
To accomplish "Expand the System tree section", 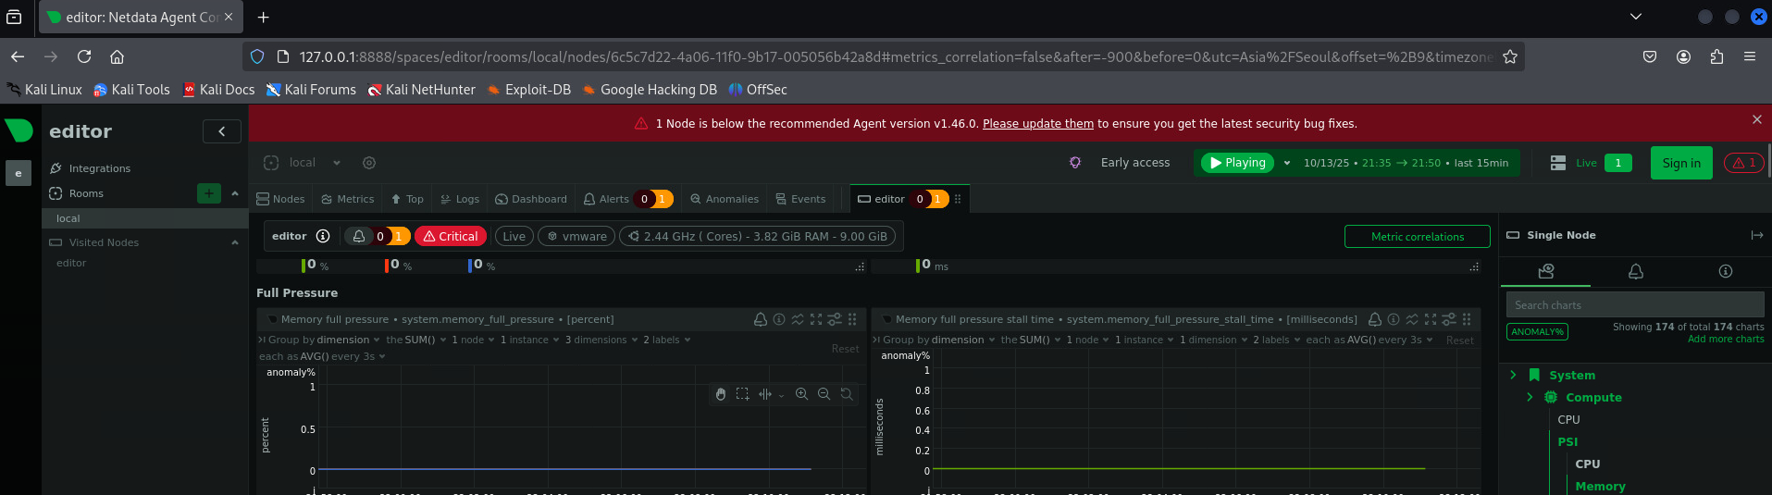I will [x=1513, y=375].
